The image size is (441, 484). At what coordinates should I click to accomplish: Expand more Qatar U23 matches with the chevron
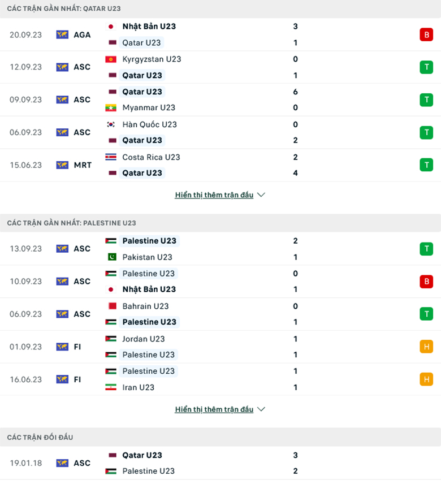(x=261, y=195)
